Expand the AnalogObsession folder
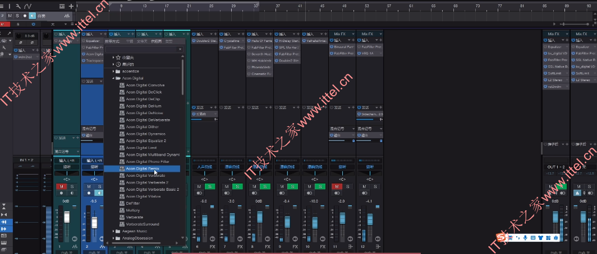Image resolution: width=597 pixels, height=254 pixels. point(113,238)
